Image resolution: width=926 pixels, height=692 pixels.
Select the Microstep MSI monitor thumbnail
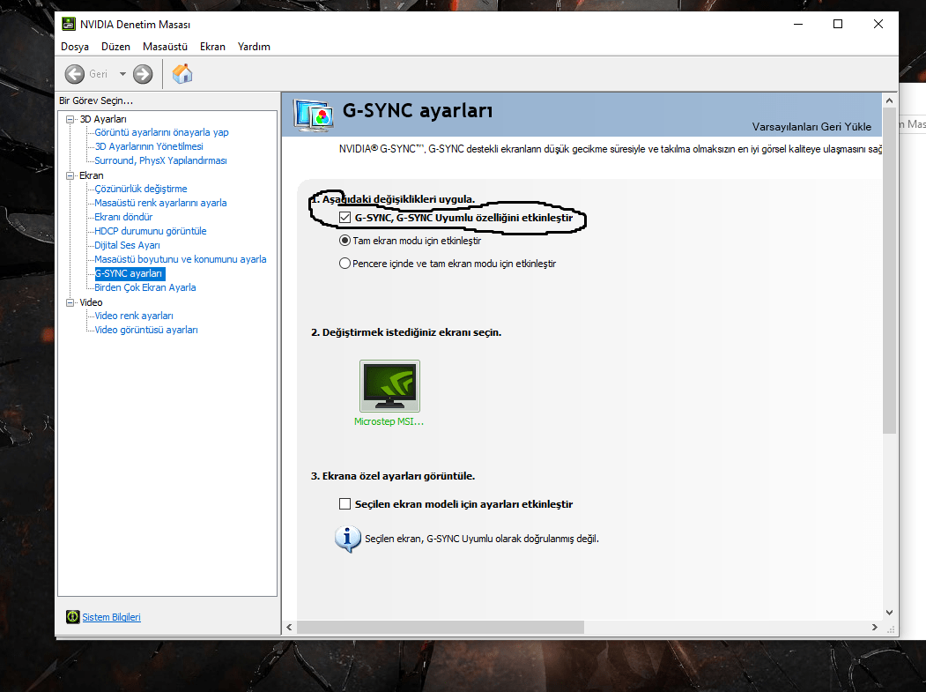[x=389, y=386]
